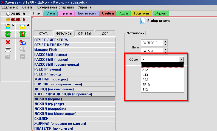Screen dimensions: 217x131
Task: Click the green telephone icon
Action: (8, 34)
